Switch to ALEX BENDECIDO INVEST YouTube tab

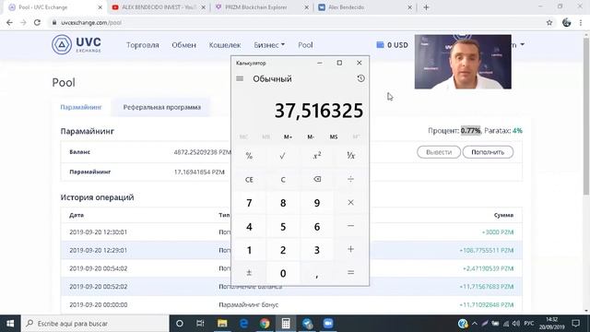click(158, 7)
